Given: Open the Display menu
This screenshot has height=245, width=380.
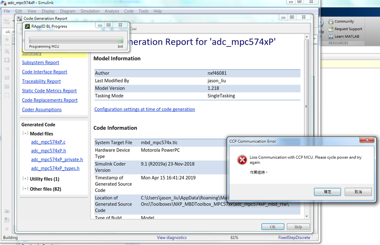Looking at the screenshot, I should [48, 11].
